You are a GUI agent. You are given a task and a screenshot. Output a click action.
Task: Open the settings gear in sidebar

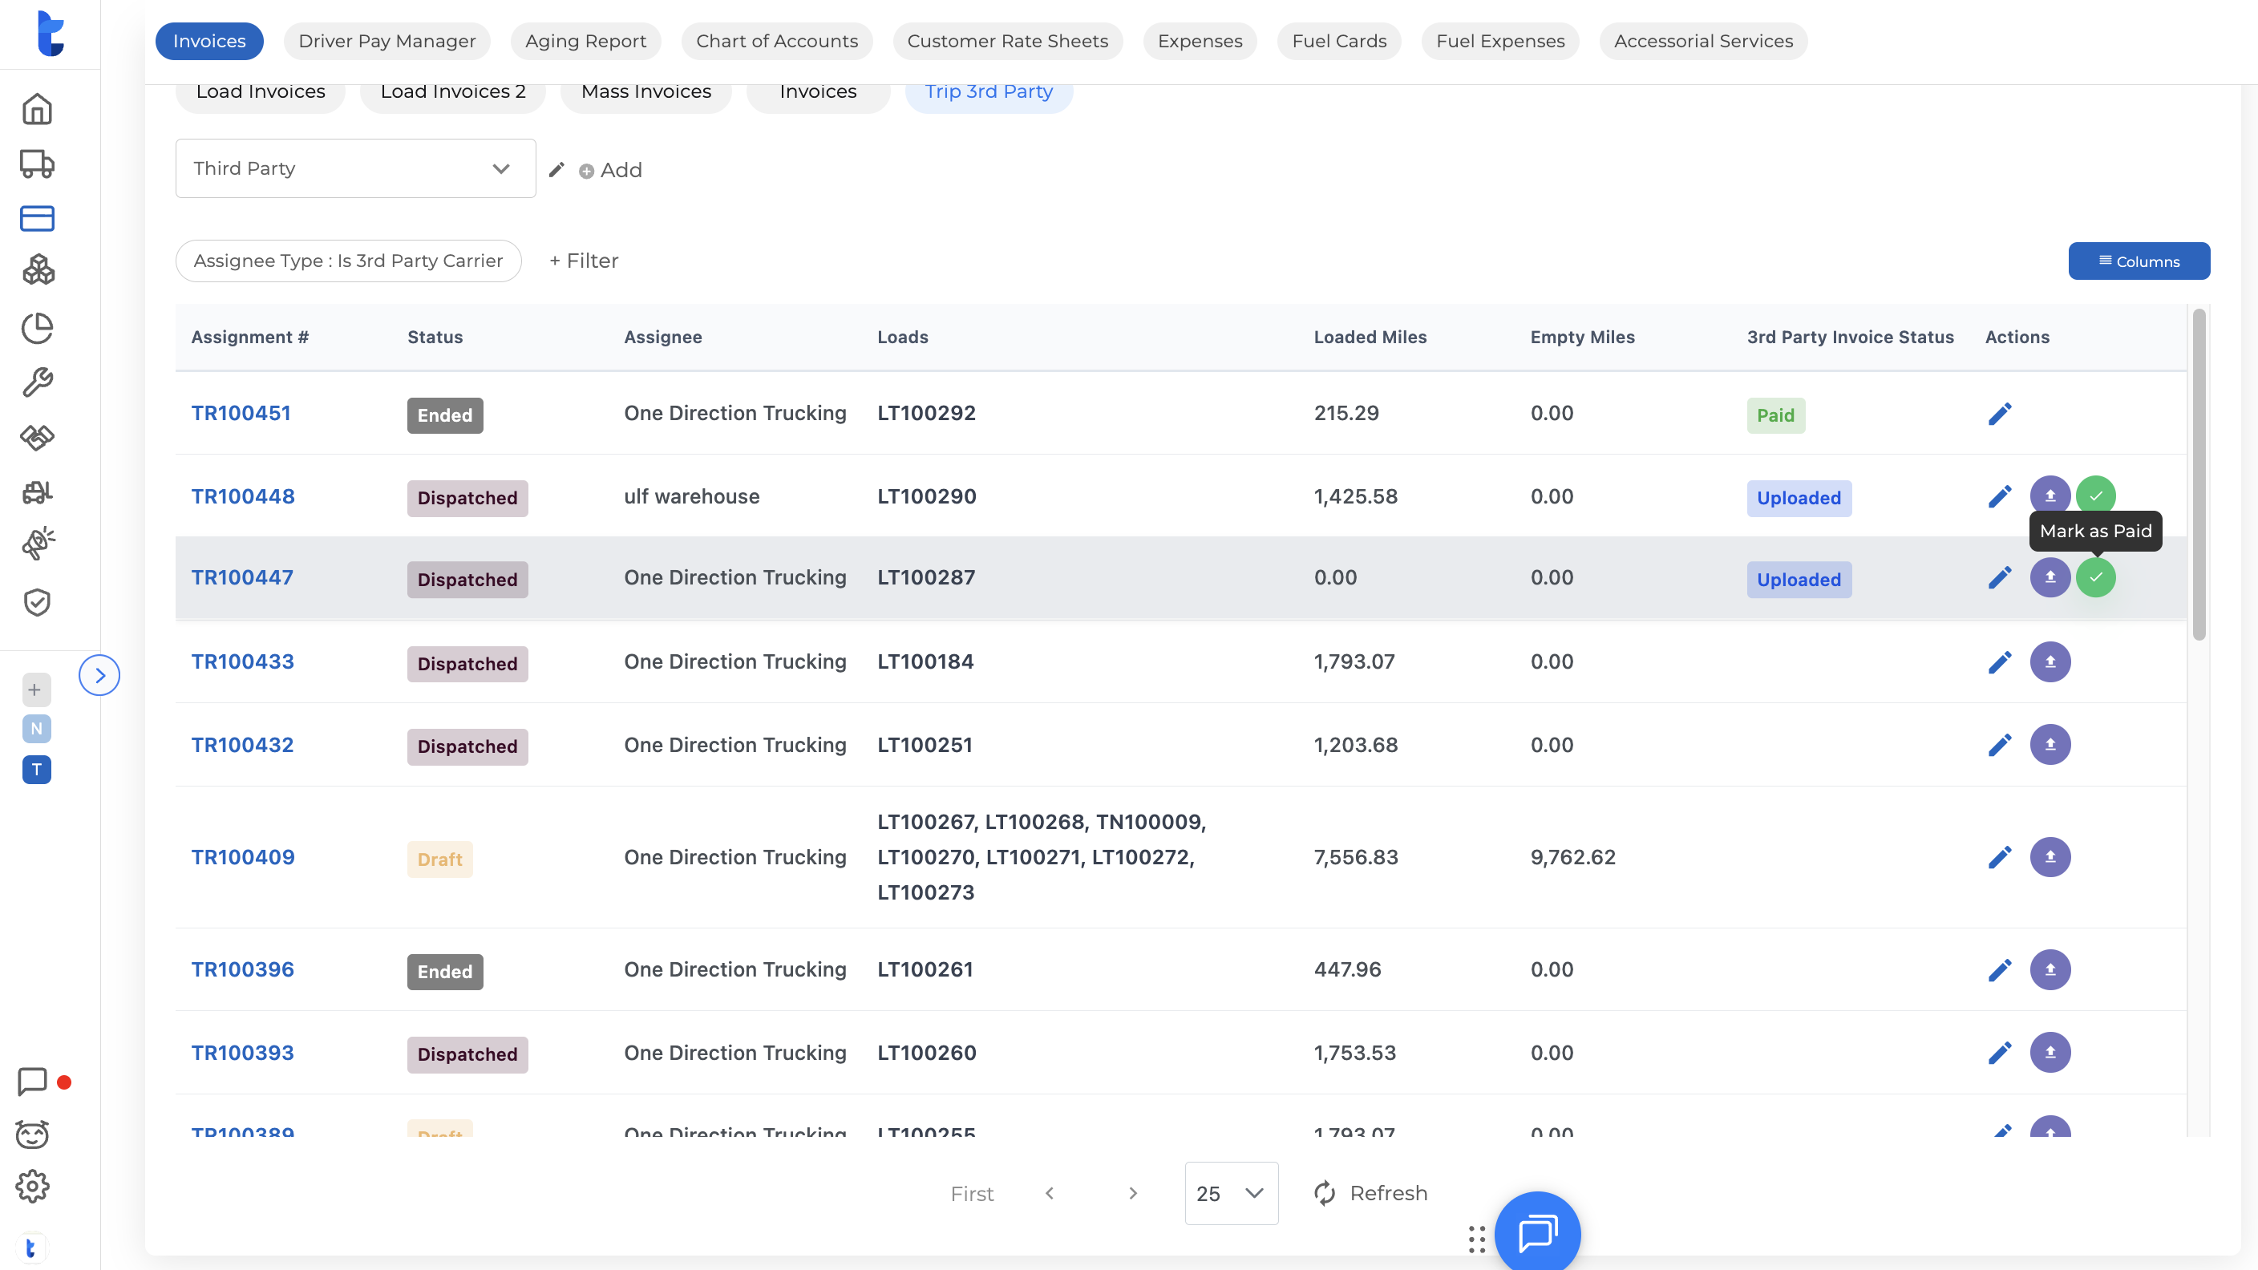pyautogui.click(x=32, y=1187)
